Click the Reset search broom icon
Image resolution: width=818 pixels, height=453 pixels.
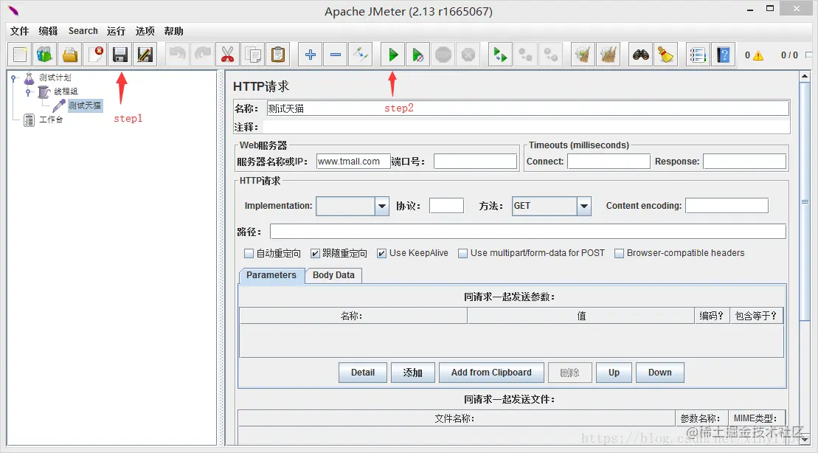pos(665,55)
